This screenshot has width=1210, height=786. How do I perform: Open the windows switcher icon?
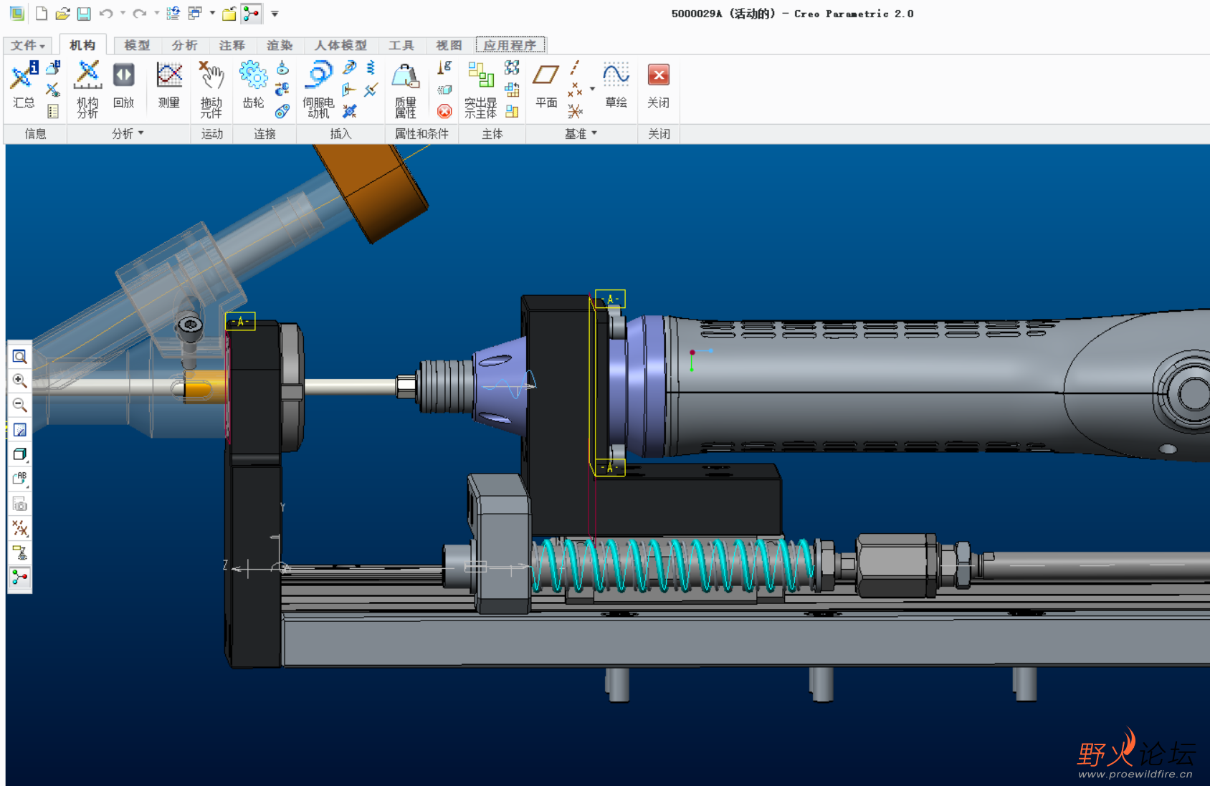pos(195,14)
